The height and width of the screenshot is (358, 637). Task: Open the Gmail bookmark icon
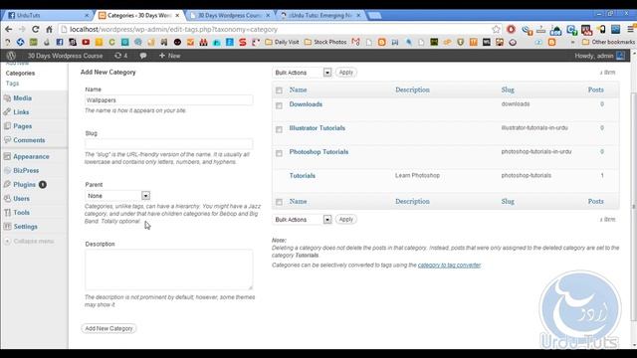pyautogui.click(x=356, y=42)
